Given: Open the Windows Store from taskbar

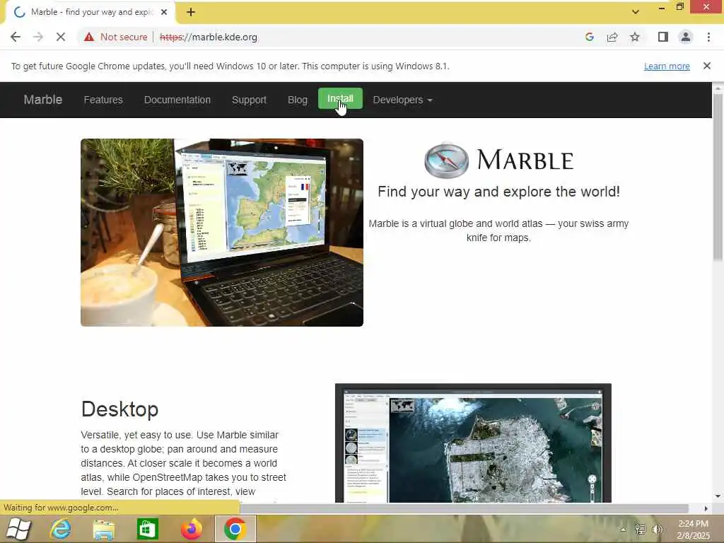Looking at the screenshot, I should [x=147, y=529].
